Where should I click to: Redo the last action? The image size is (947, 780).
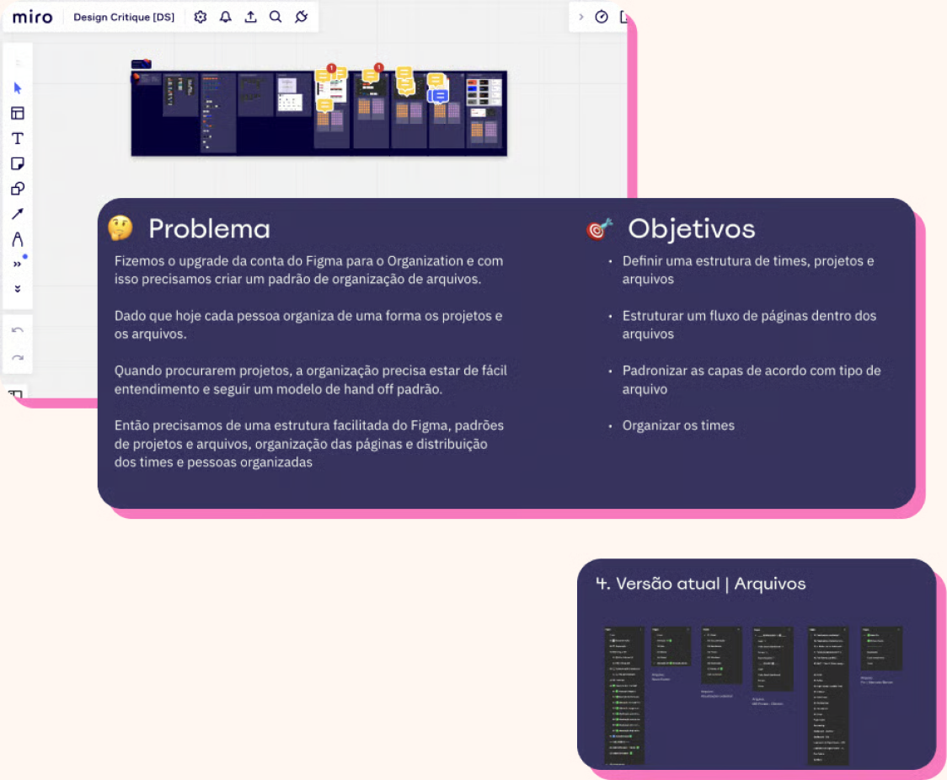coord(18,358)
